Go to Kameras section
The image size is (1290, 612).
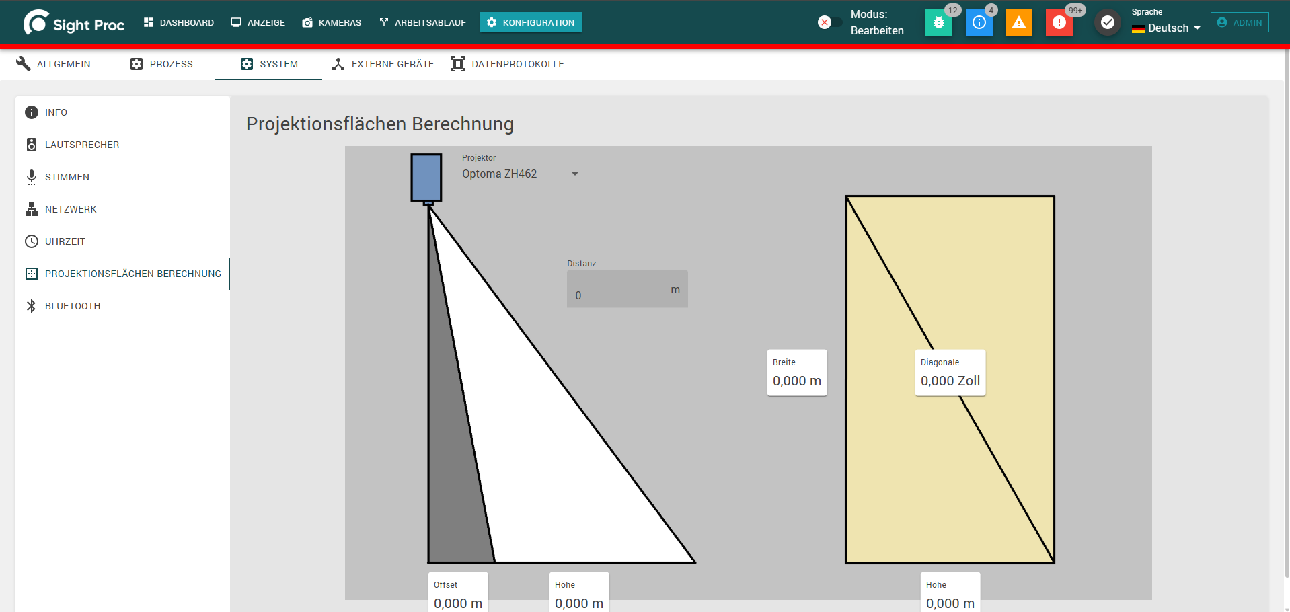click(332, 22)
